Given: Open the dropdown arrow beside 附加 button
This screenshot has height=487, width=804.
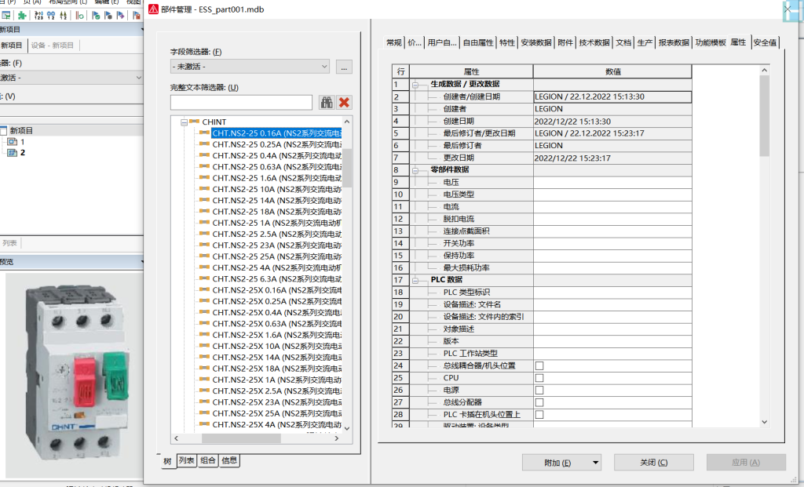Looking at the screenshot, I should coord(595,463).
